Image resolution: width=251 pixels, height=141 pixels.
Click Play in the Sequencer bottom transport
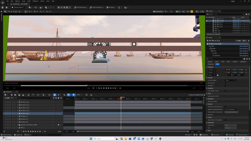tap(33, 131)
